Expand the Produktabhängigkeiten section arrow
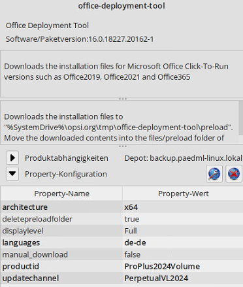This screenshot has height=287, width=243. 12,158
